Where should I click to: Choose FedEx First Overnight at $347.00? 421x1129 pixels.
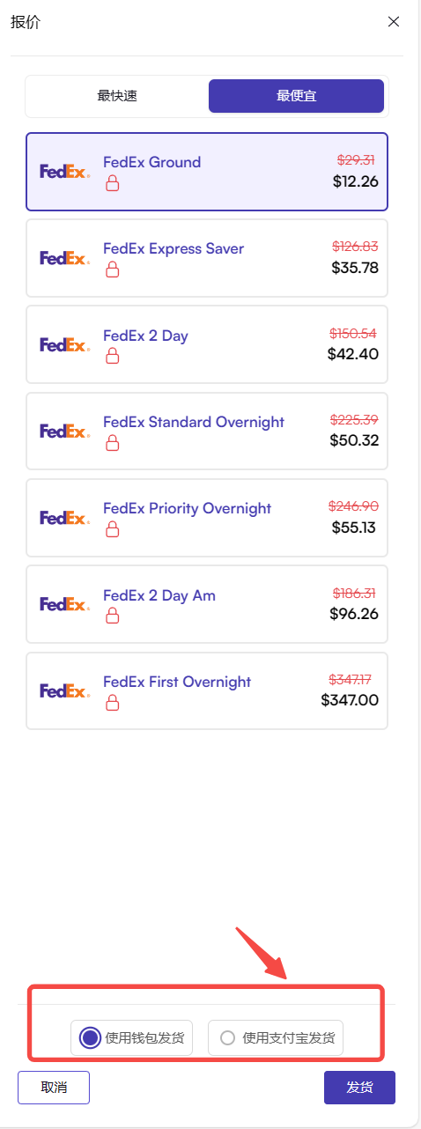(x=207, y=691)
